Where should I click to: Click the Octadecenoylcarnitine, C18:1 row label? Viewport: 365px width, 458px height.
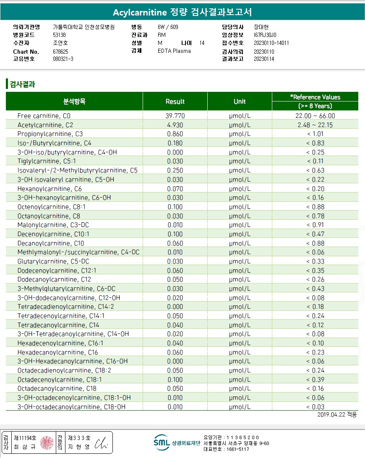click(59, 380)
